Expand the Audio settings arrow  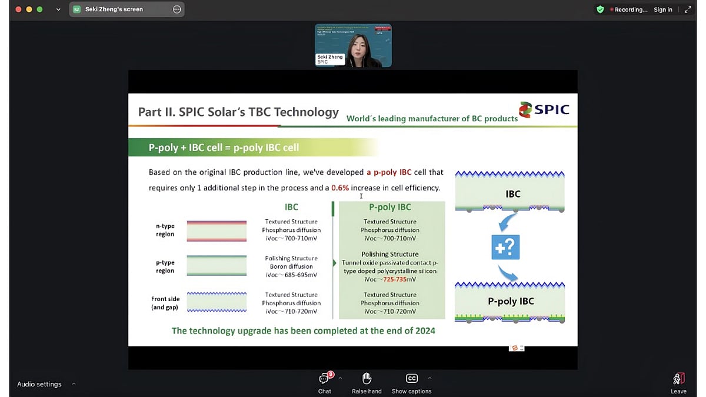click(74, 384)
